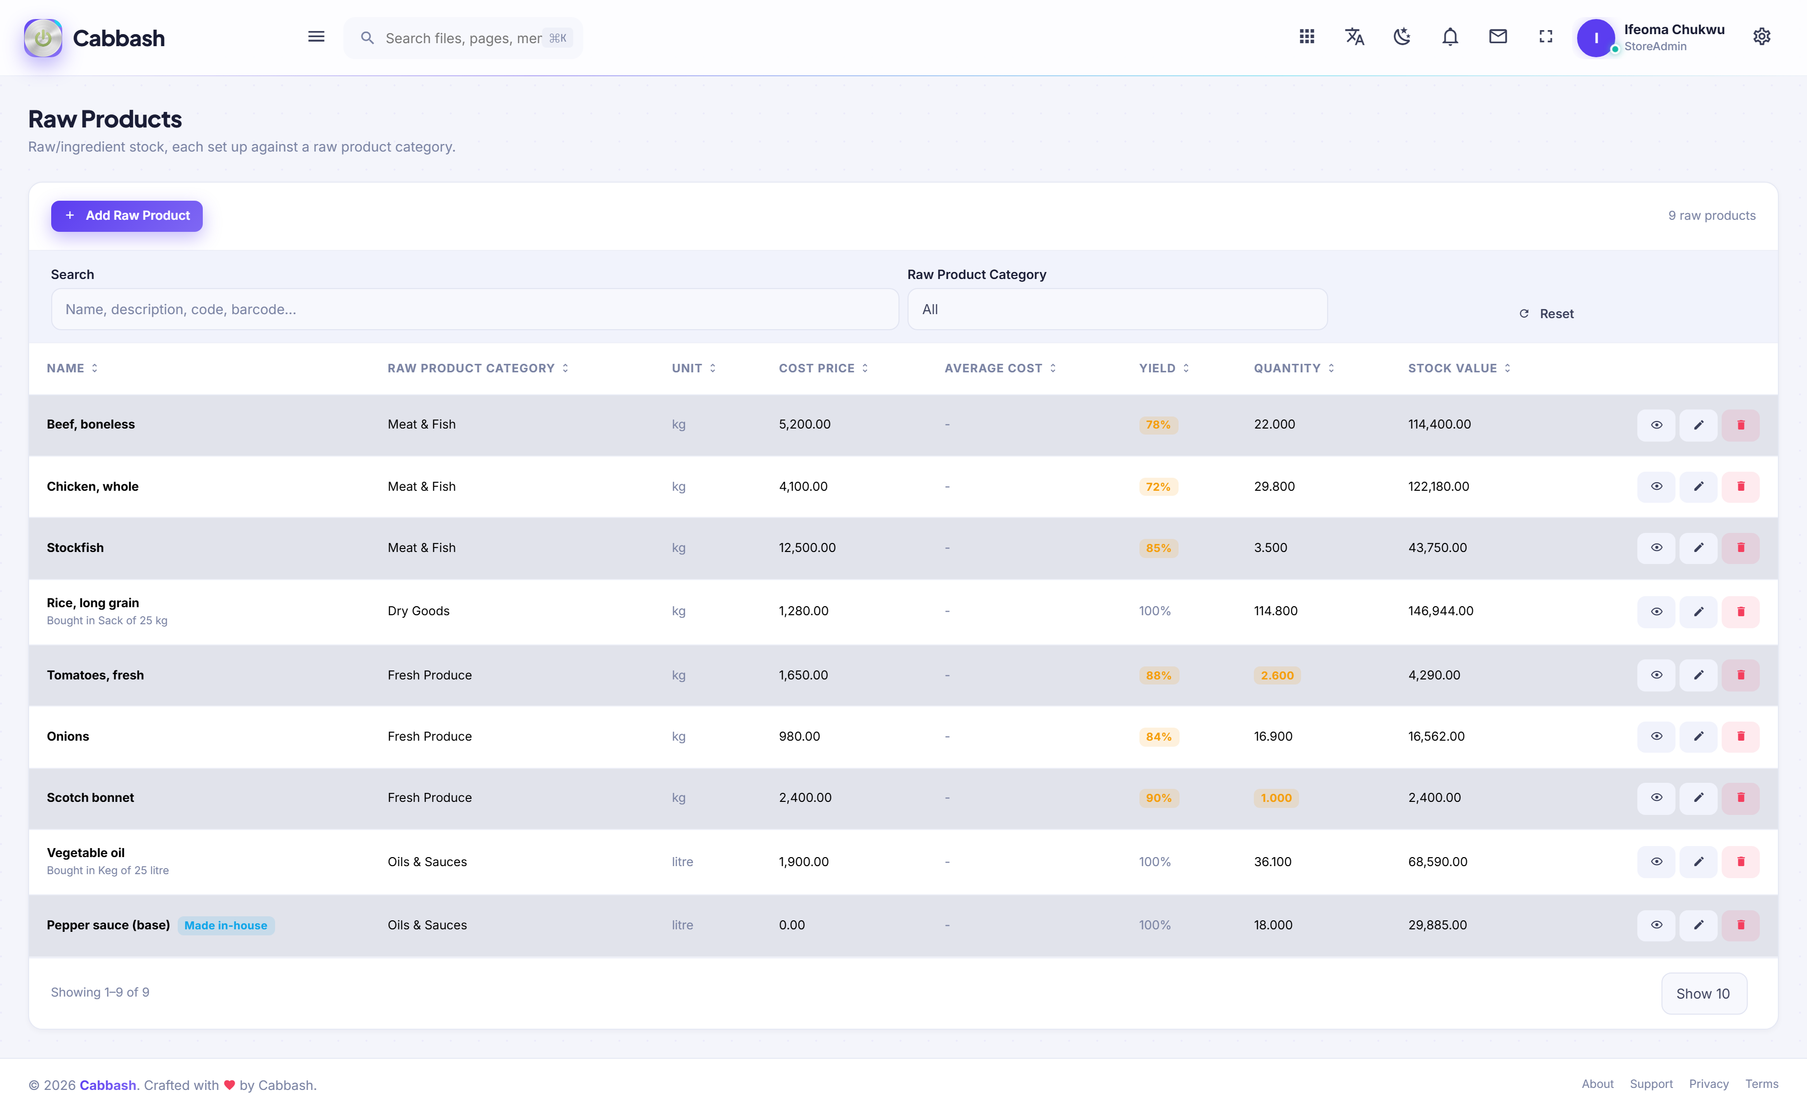Open the hamburger sidebar menu
Image resolution: width=1807 pixels, height=1111 pixels.
316,37
